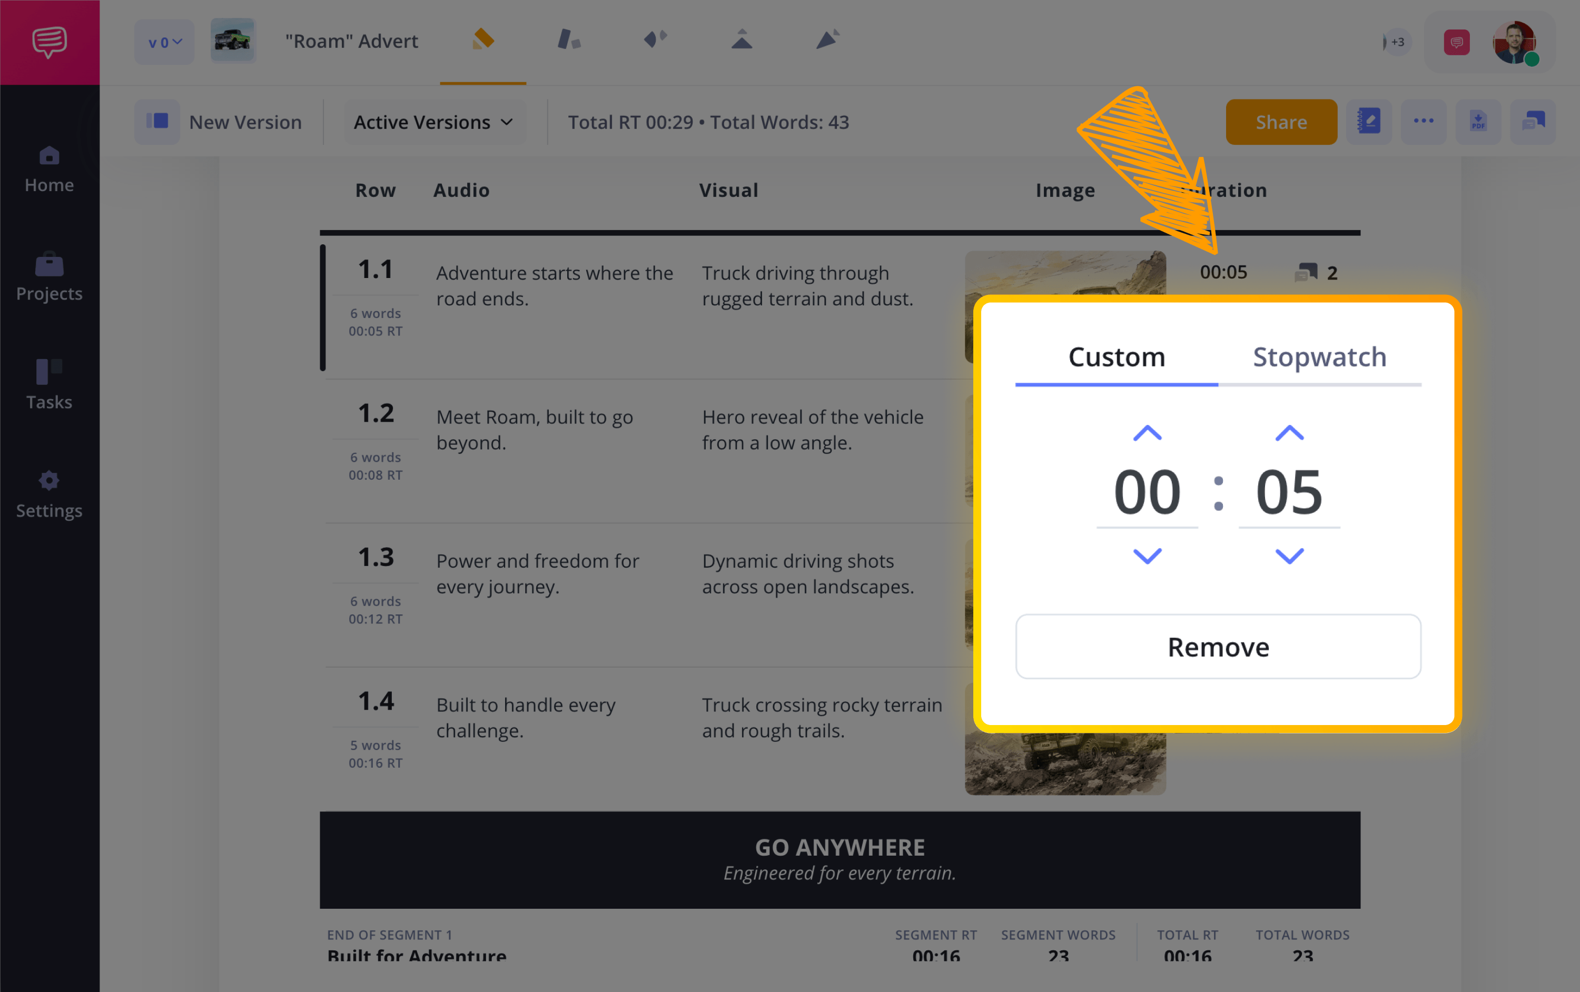Viewport: 1580px width, 992px height.
Task: Click the New Version label
Action: tap(245, 122)
